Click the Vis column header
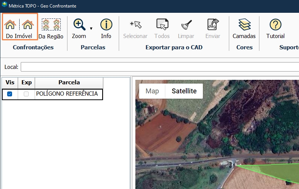Screen dimensions: 299x189 click(10, 82)
